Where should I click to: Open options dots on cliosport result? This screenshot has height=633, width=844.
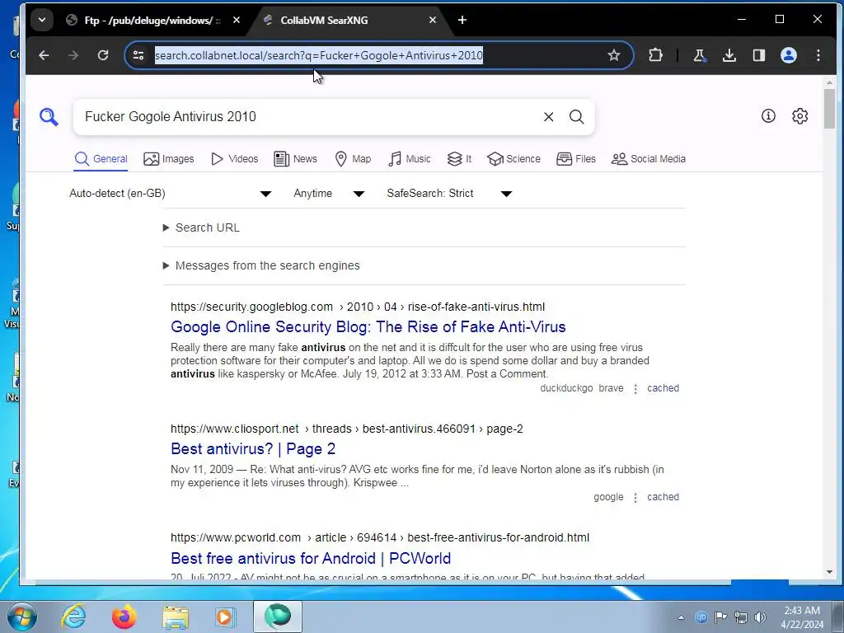click(635, 497)
